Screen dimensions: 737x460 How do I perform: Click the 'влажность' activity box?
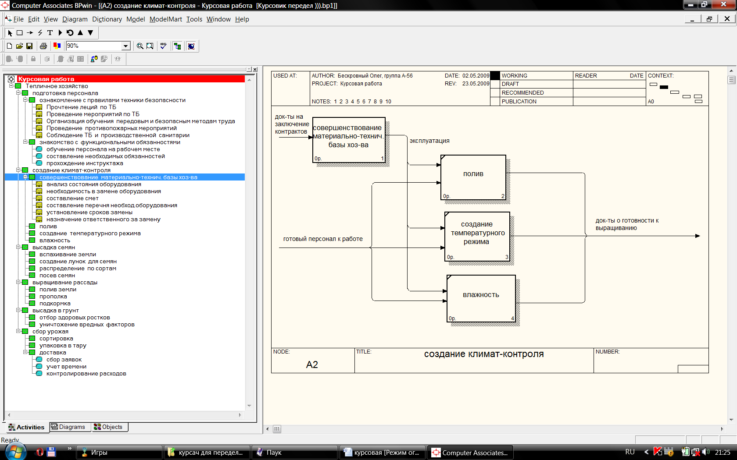(481, 298)
